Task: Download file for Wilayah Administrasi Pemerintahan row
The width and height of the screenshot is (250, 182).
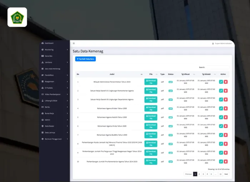Action: coord(151,82)
